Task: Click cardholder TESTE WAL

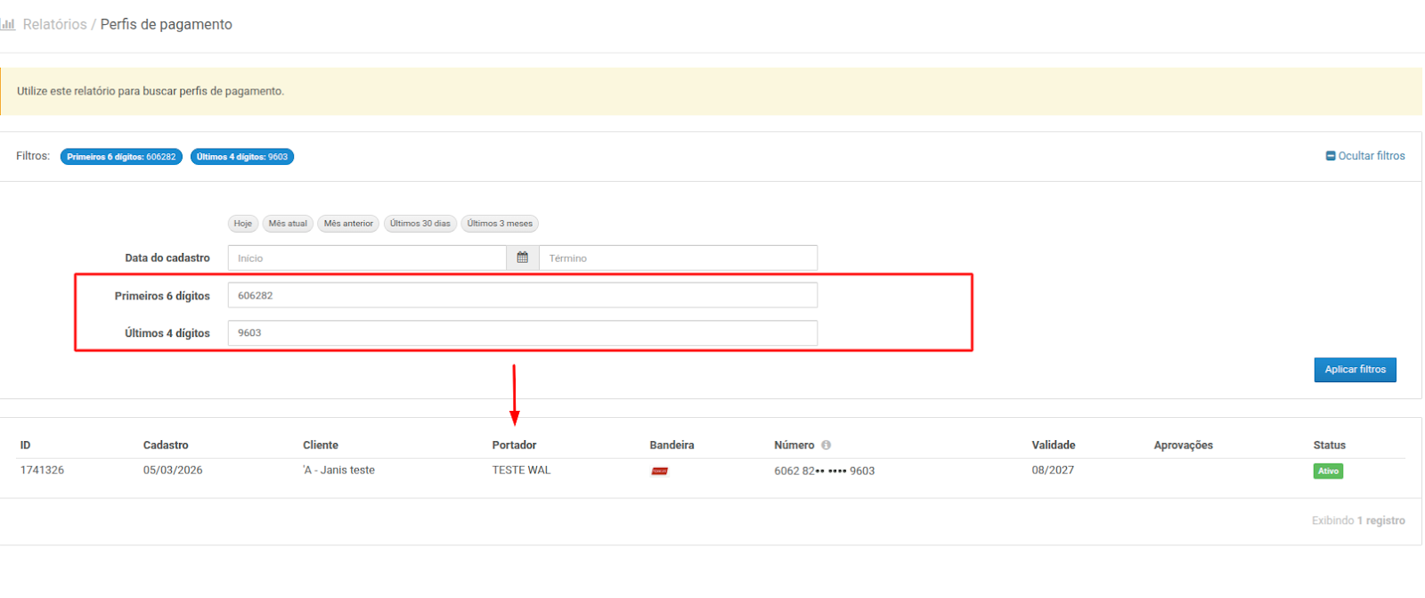Action: point(521,470)
